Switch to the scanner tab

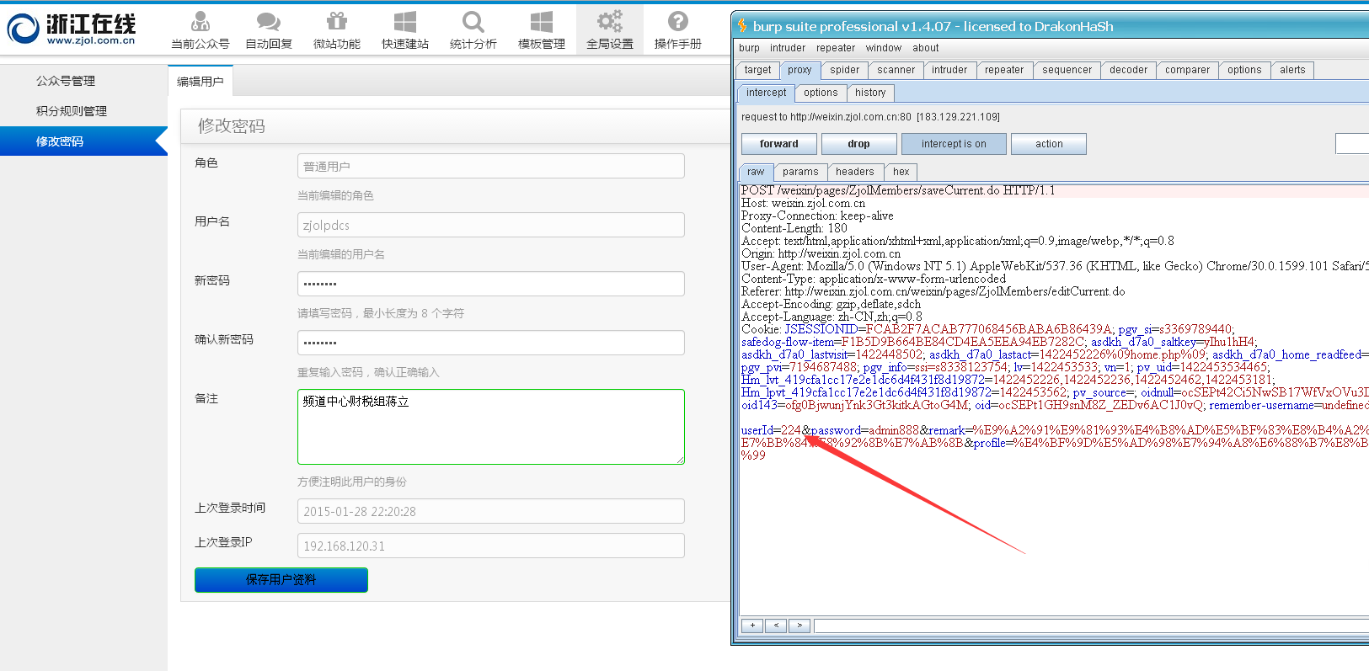pos(896,70)
